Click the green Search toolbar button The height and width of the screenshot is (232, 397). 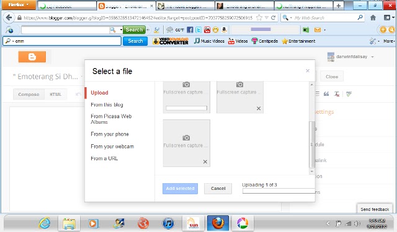[134, 30]
